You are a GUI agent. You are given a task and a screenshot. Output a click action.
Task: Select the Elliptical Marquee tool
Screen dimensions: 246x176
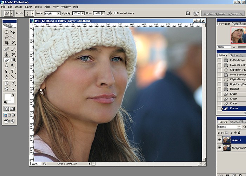pos(6,32)
